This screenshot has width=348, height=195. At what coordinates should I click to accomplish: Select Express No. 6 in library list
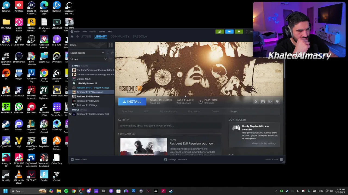(x=83, y=79)
